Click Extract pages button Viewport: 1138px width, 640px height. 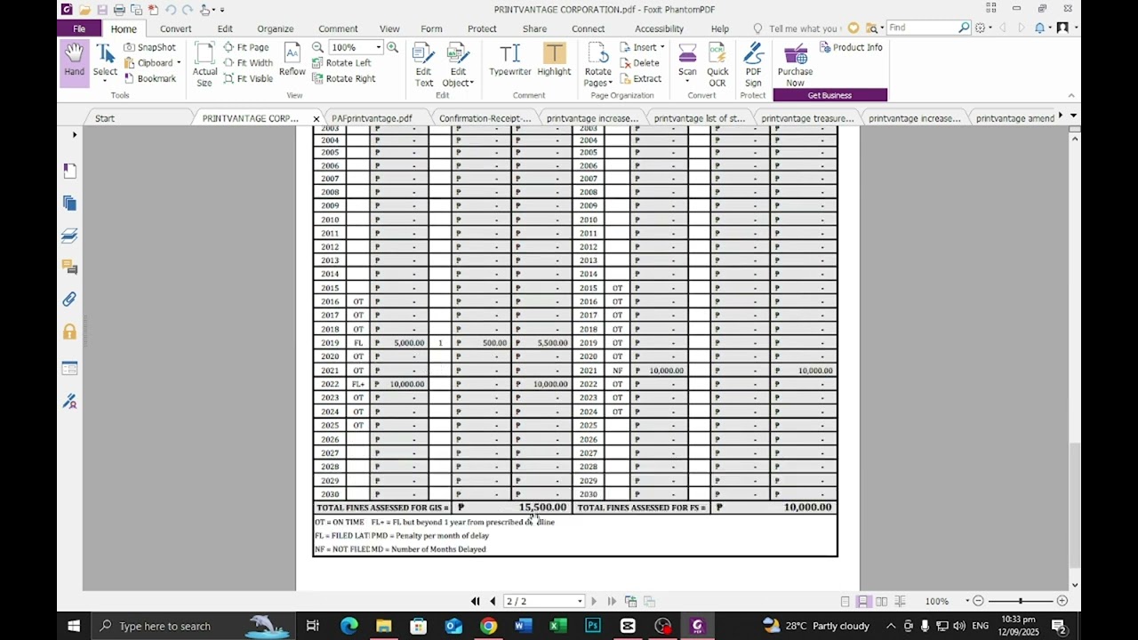(x=640, y=78)
